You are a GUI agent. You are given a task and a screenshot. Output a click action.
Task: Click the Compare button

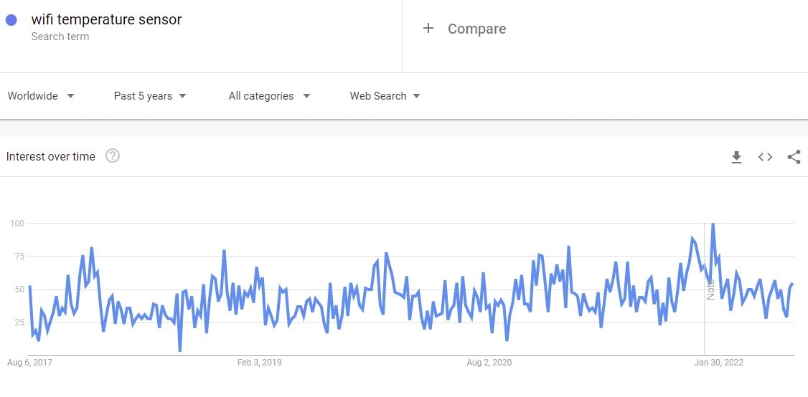point(476,29)
